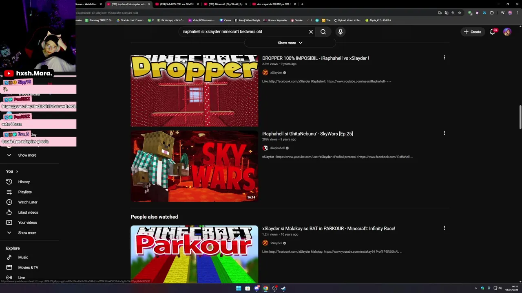Click Chrome icon in the taskbar

[265, 289]
